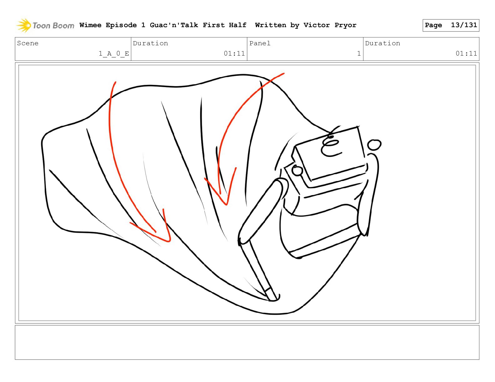Screen dimensions: 495x382
Task: Select the panel number 1
Action: (x=359, y=54)
